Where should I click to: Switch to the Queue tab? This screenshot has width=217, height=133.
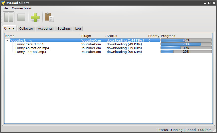pyautogui.click(x=9, y=28)
